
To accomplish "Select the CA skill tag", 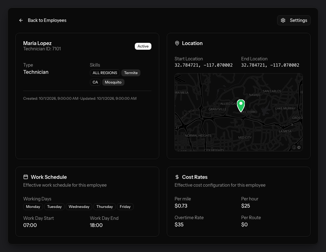I will tap(95, 82).
